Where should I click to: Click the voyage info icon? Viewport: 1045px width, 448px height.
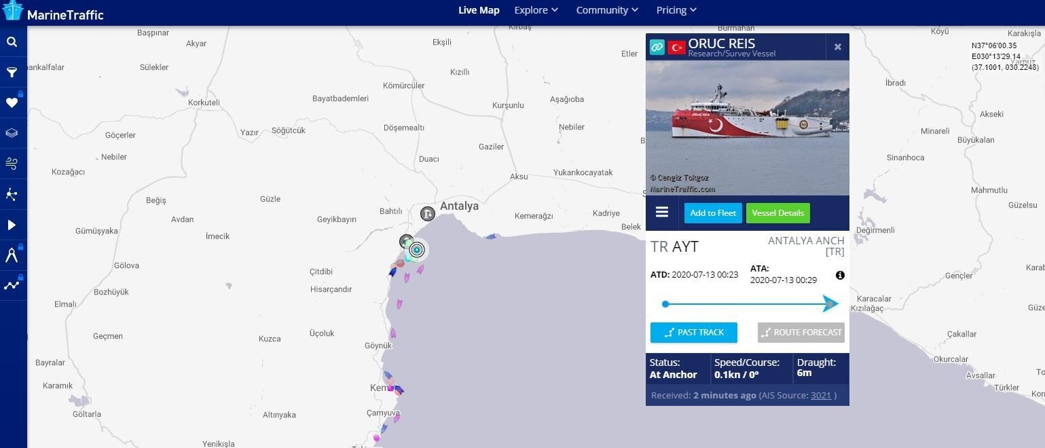click(840, 275)
